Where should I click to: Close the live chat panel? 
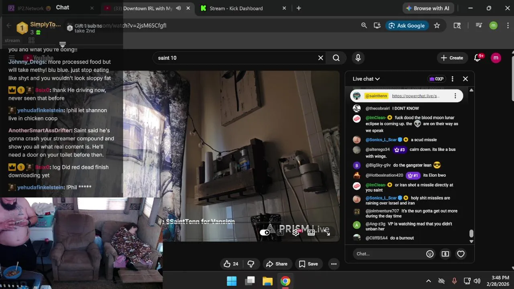465,79
